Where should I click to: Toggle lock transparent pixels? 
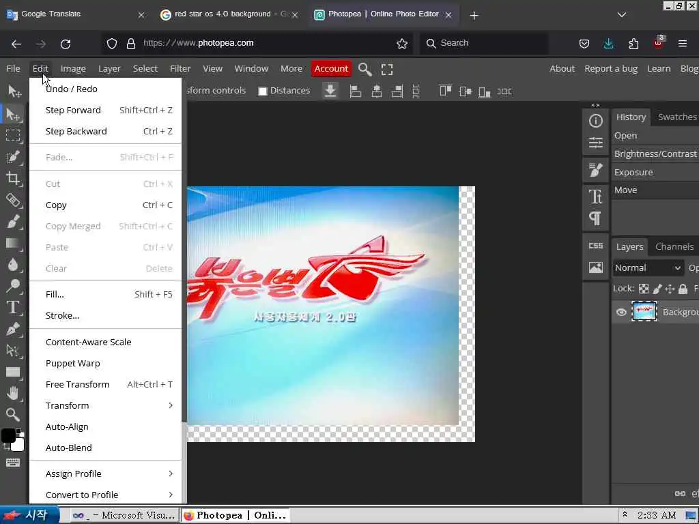click(644, 289)
